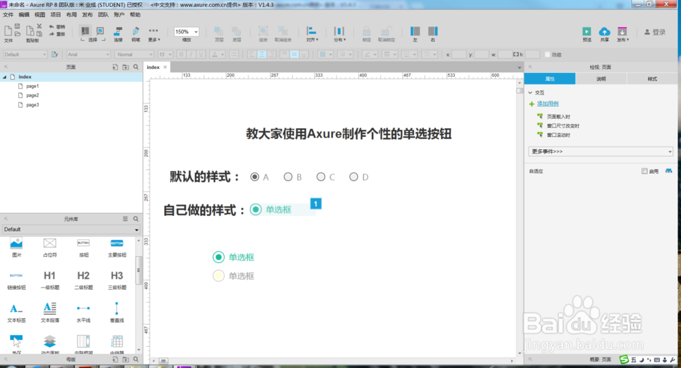Viewport: 681px width, 368px height.
Task: Click the H3 heading widget
Action: pyautogui.click(x=117, y=280)
